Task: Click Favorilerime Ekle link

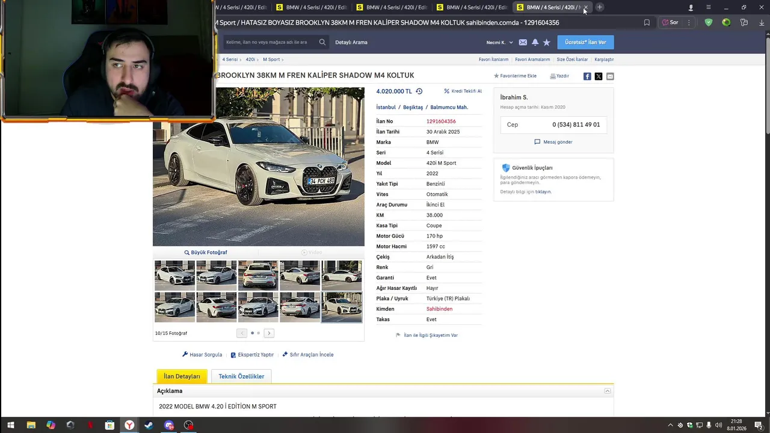Action: pyautogui.click(x=515, y=76)
